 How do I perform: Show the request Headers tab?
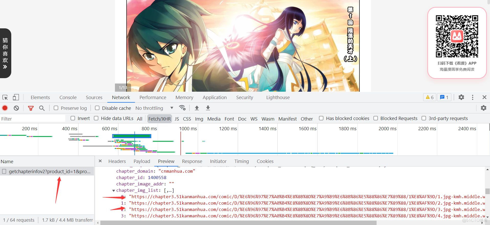click(117, 161)
